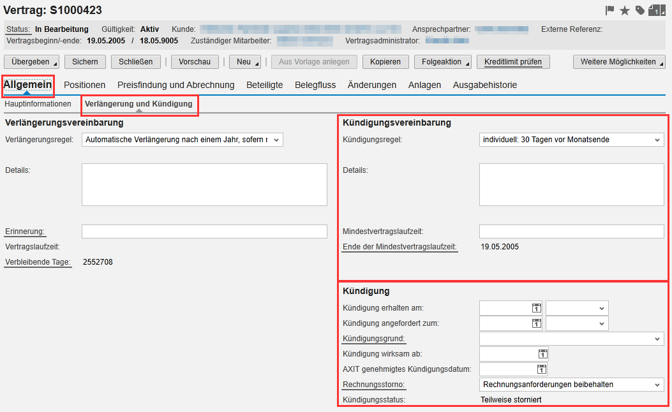Click the tag icon in header
672x412 pixels.
639,10
